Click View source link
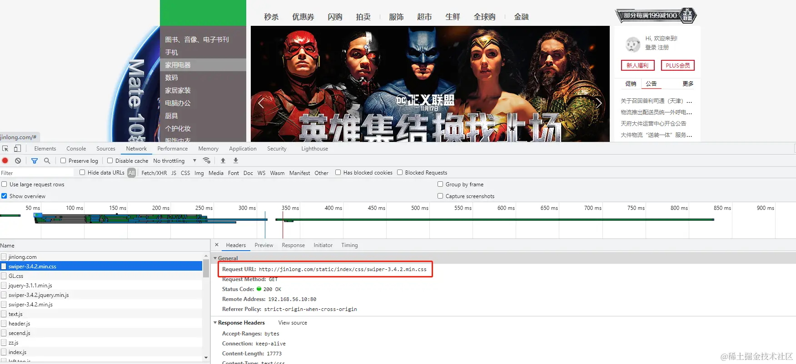Screen dimensions: 796x364 [x=293, y=323]
